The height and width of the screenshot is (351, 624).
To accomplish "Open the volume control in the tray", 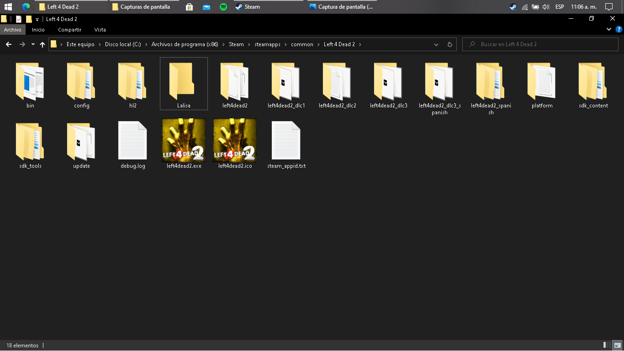I will (545, 7).
